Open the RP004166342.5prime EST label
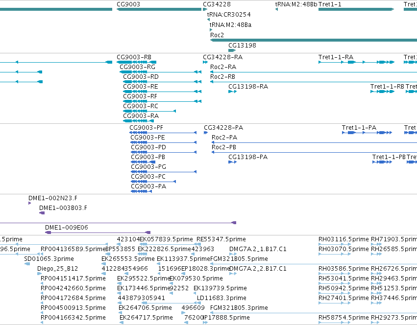417x325 pixels. click(73, 318)
